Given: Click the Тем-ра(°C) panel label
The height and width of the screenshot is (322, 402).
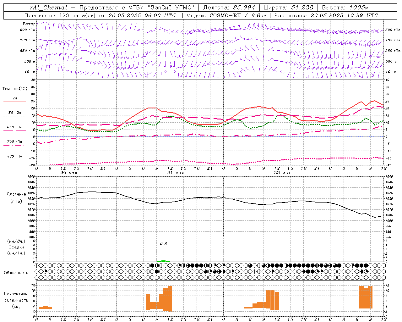Looking at the screenshot, I should coord(15,89).
